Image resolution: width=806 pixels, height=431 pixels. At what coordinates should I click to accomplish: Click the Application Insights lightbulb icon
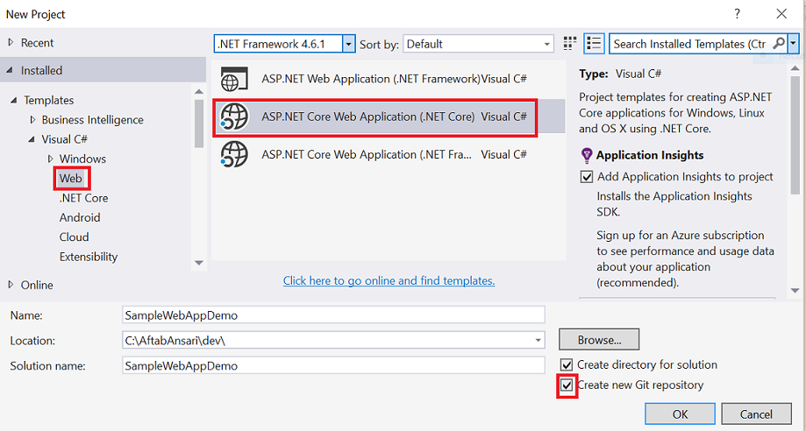(587, 155)
